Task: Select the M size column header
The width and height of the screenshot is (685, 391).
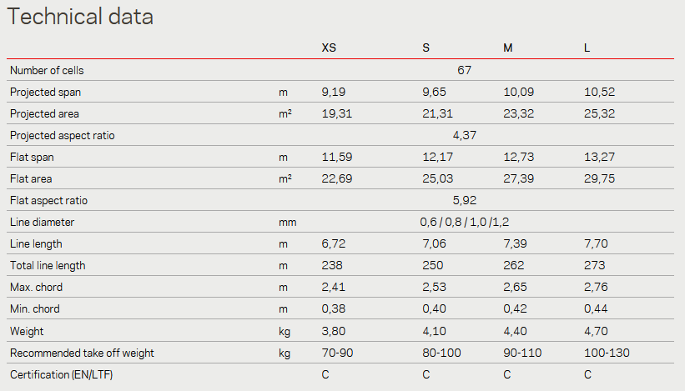Action: 507,48
